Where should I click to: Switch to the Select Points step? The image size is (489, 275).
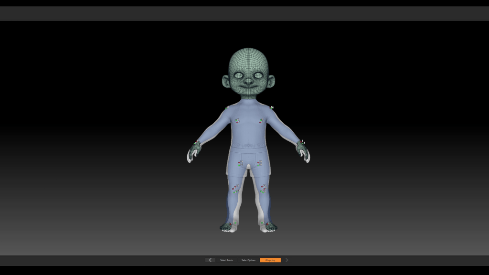pyautogui.click(x=227, y=260)
